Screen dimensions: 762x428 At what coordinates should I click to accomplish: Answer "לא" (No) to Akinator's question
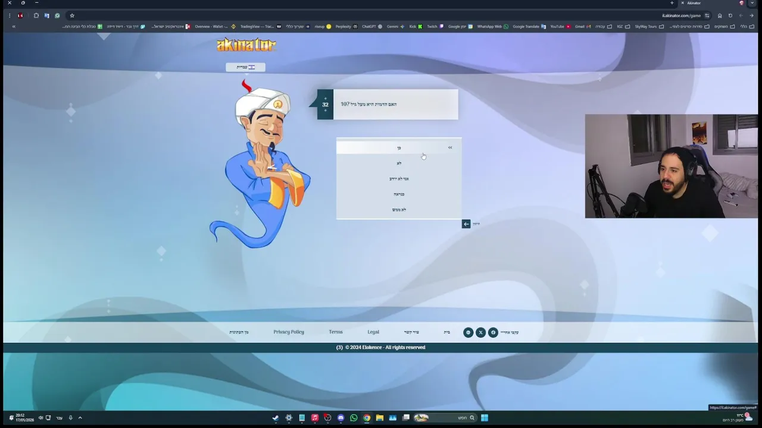(399, 163)
